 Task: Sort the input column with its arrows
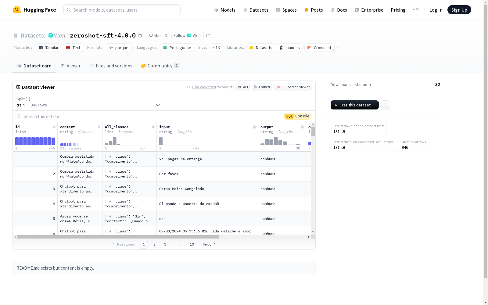point(254,127)
